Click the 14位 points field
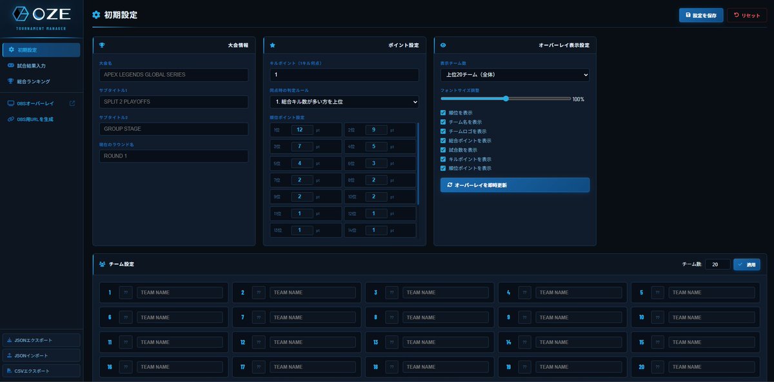Image resolution: width=774 pixels, height=382 pixels. tap(376, 230)
